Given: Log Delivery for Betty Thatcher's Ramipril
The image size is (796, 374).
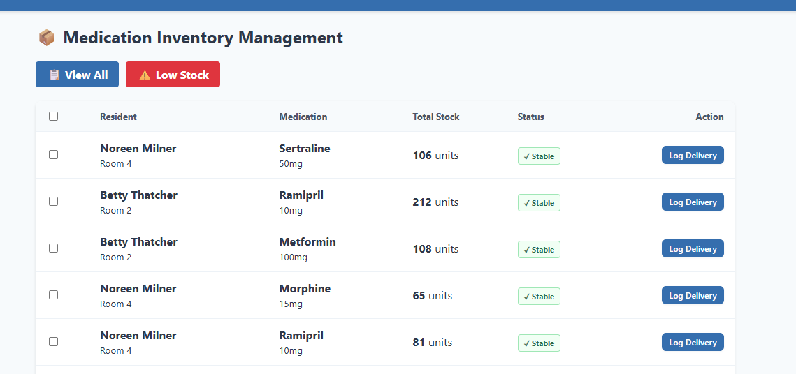Looking at the screenshot, I should pyautogui.click(x=693, y=202).
